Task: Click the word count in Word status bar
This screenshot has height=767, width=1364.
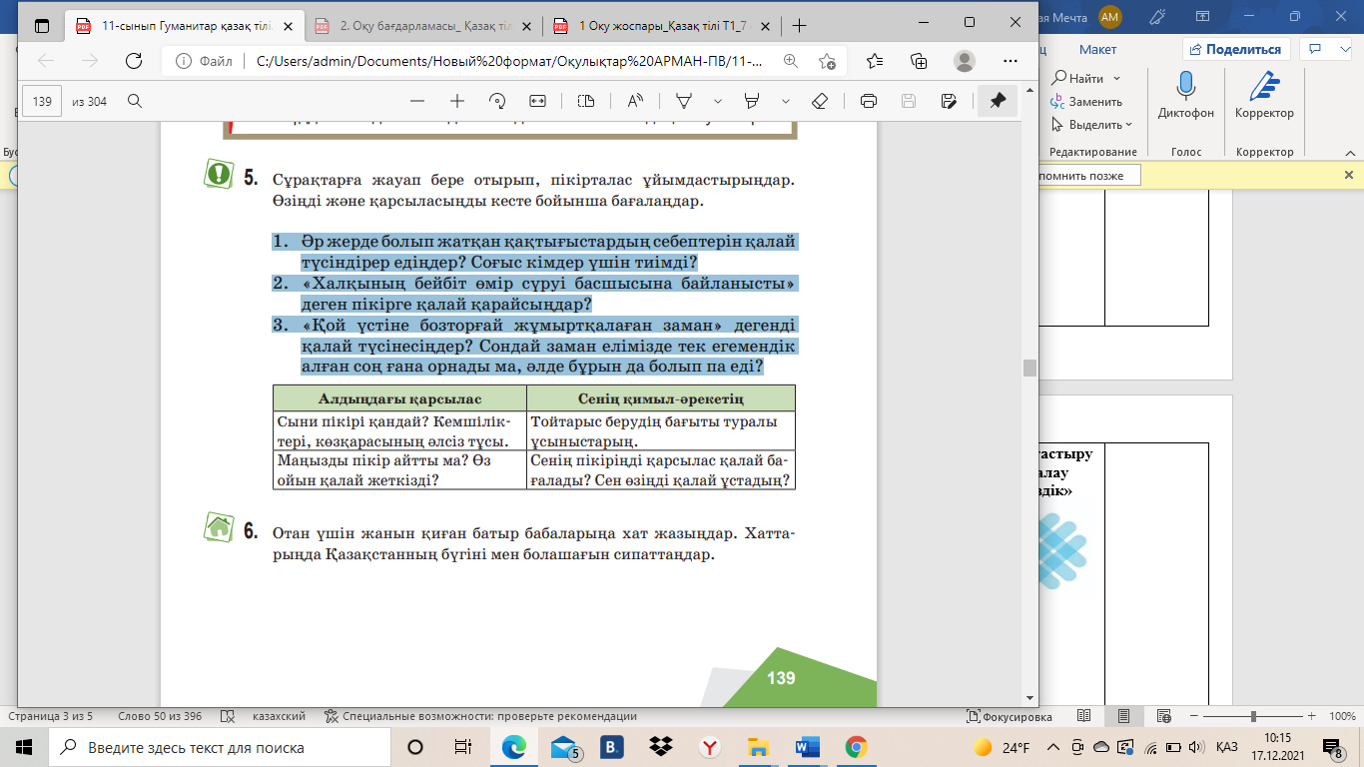Action: 159,716
